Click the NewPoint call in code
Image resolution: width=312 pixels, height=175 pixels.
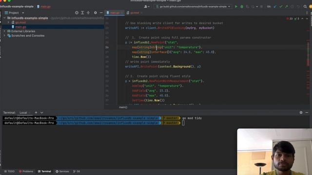click(x=157, y=42)
